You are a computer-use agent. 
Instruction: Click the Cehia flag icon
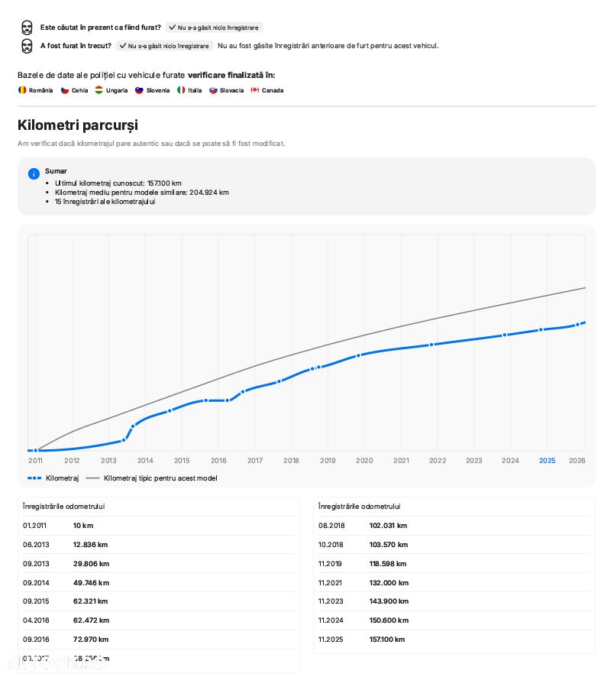pyautogui.click(x=65, y=90)
